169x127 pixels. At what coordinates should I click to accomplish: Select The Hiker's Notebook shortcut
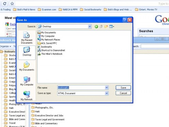tap(50, 54)
